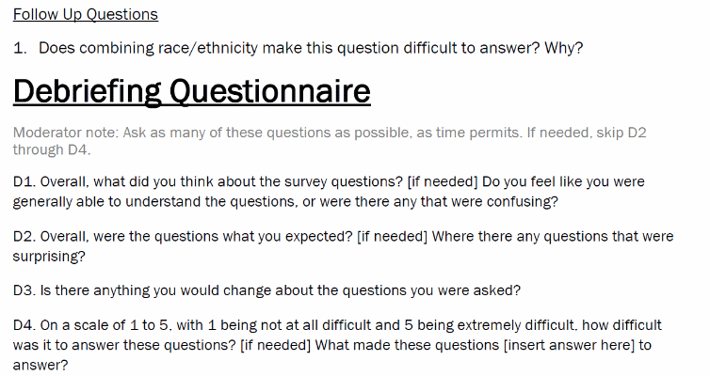This screenshot has width=710, height=376.
Task: Click the "D1." question label
Action: click(x=24, y=180)
